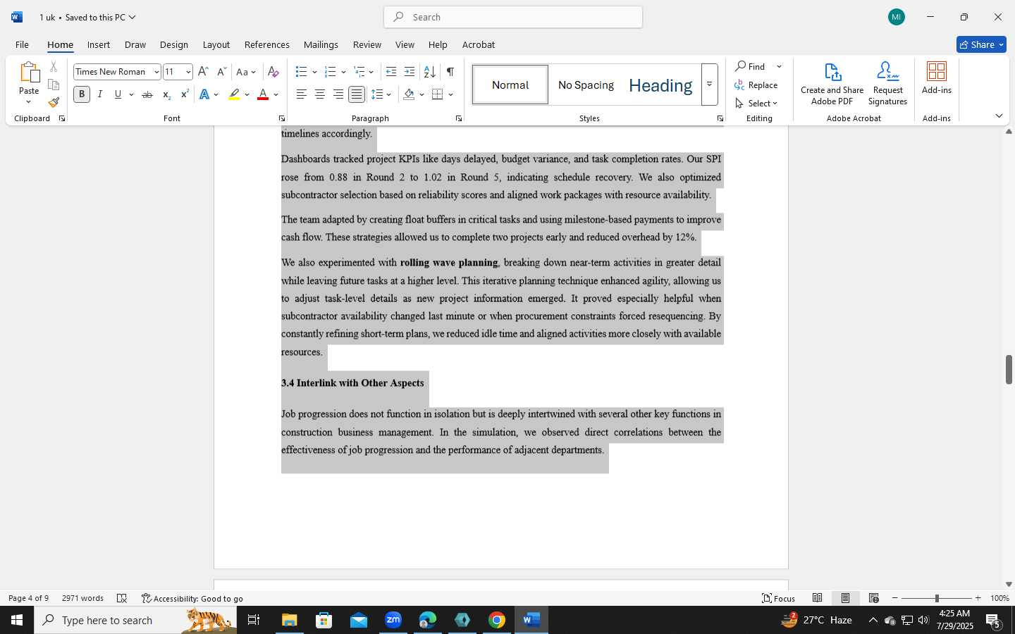
Task: Expand the Paste options arrow
Action: (29, 102)
